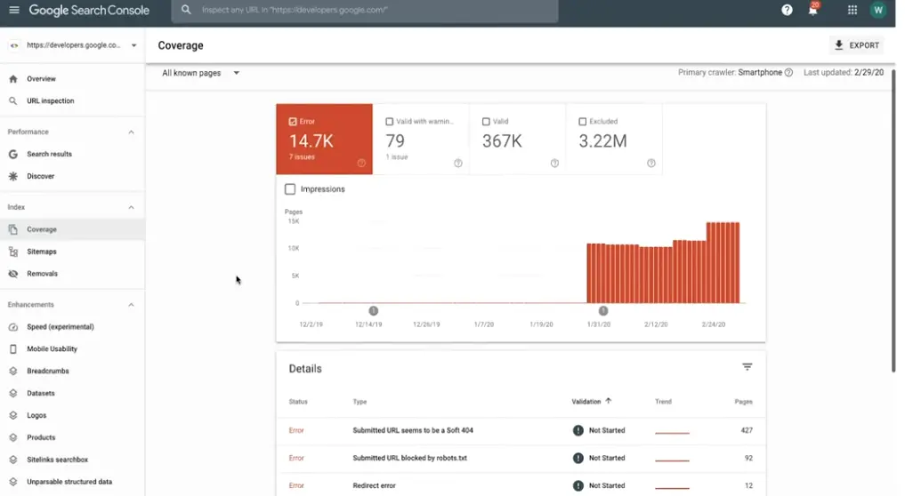Open Search results report
Viewport: 905px width, 496px height.
tap(72, 154)
